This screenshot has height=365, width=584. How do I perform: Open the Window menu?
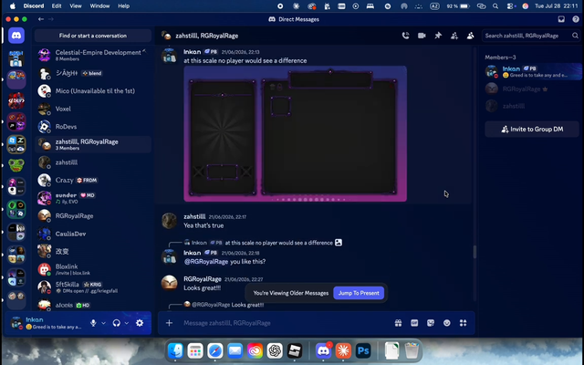point(99,6)
